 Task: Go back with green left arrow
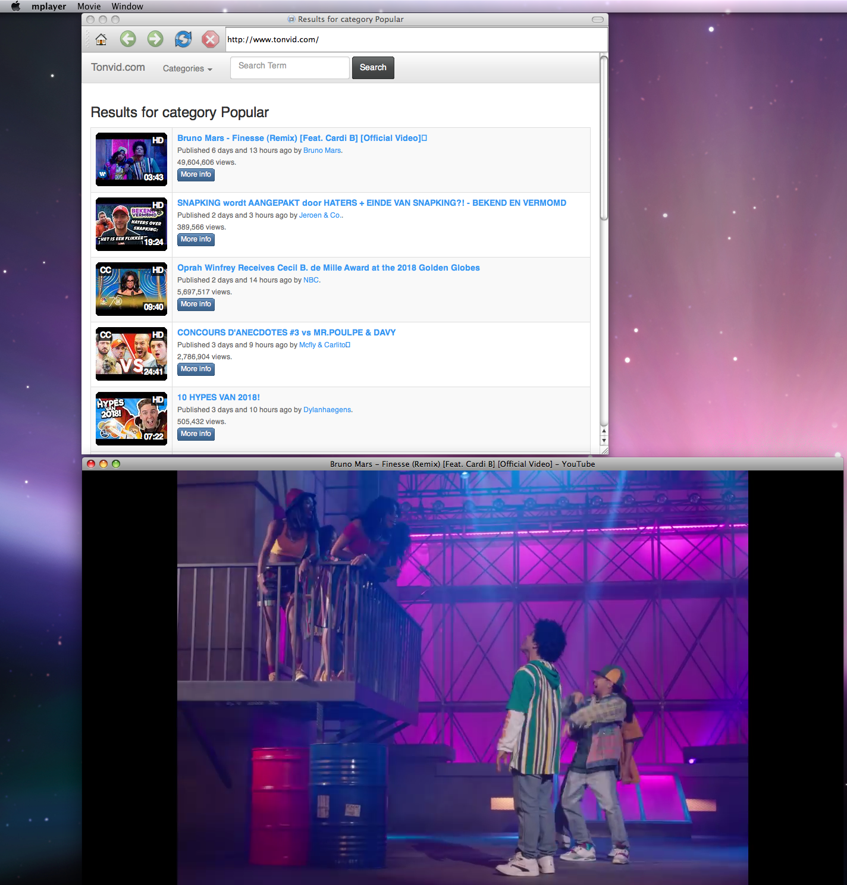128,39
